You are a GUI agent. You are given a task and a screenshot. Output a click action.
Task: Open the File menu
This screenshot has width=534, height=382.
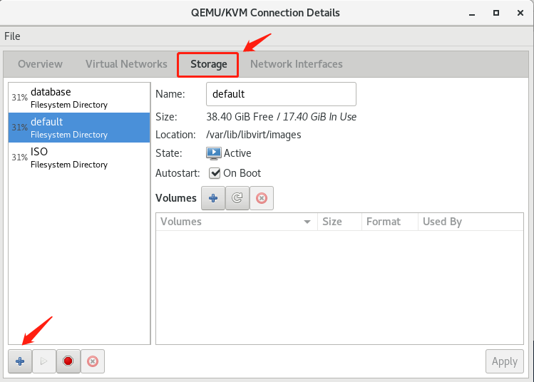12,36
